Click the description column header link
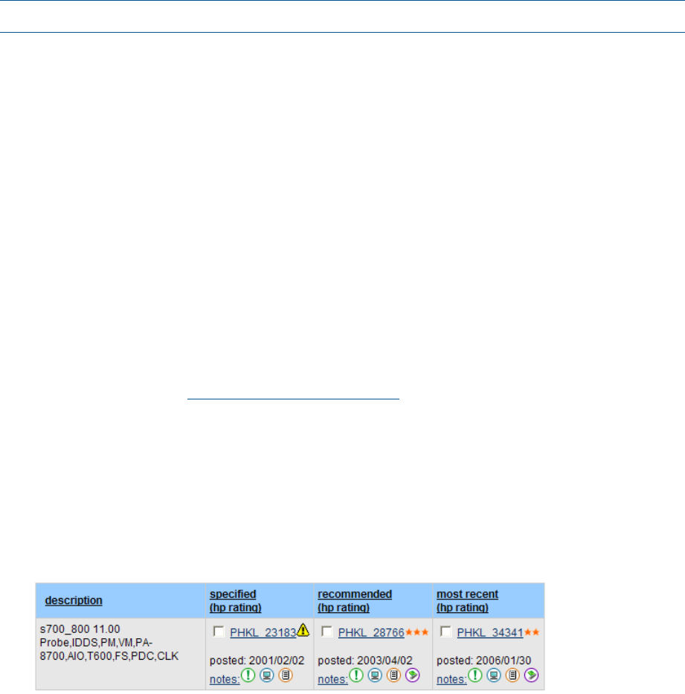This screenshot has width=685, height=694. (74, 600)
